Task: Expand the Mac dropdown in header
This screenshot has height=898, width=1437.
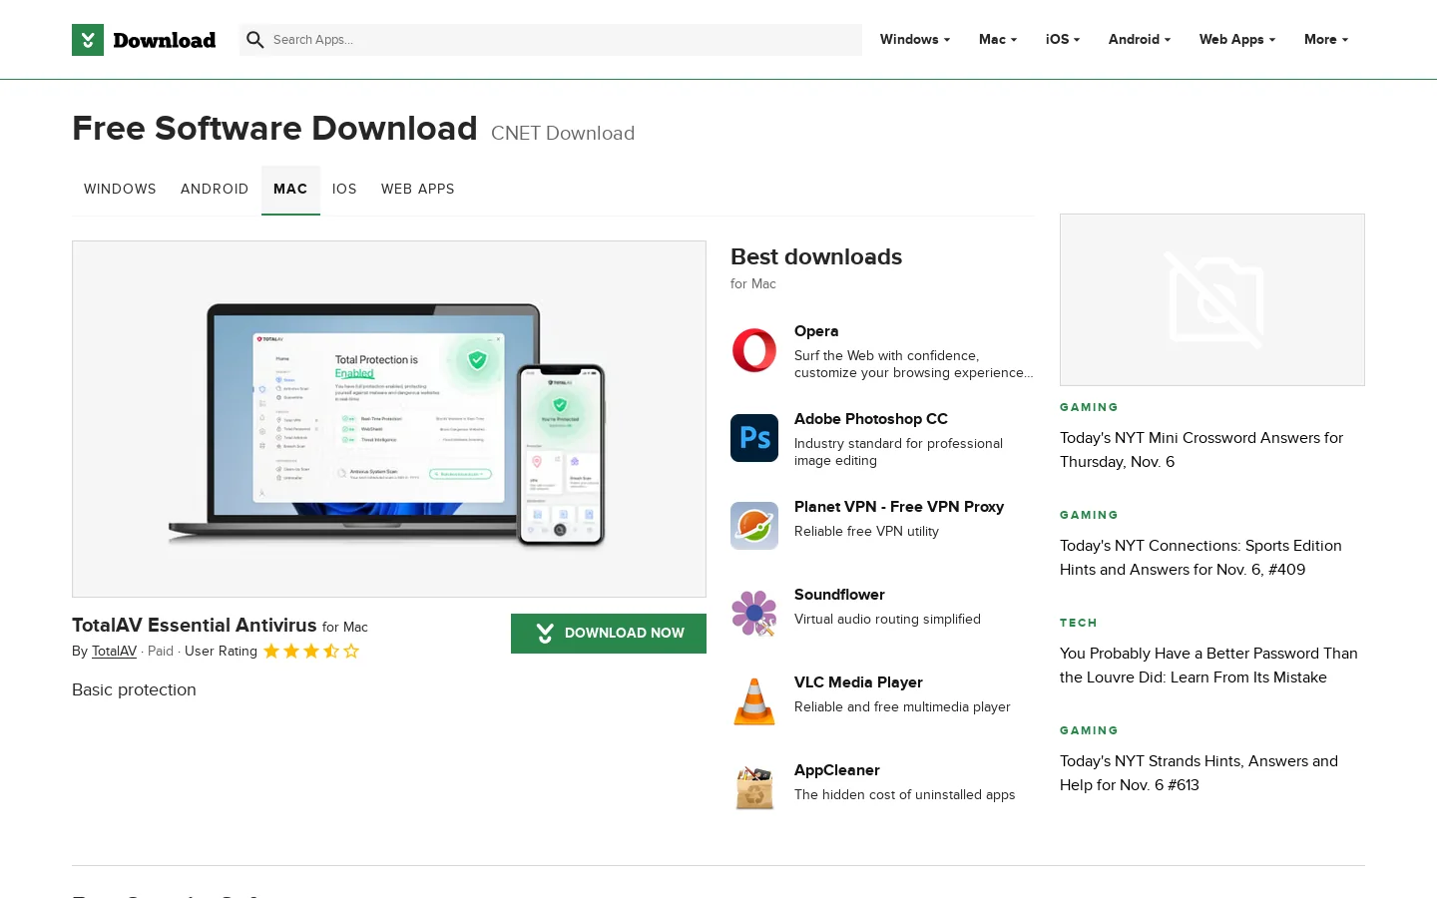Action: tap(998, 40)
